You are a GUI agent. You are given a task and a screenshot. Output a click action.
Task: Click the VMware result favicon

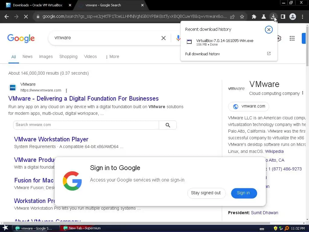tap(13, 87)
